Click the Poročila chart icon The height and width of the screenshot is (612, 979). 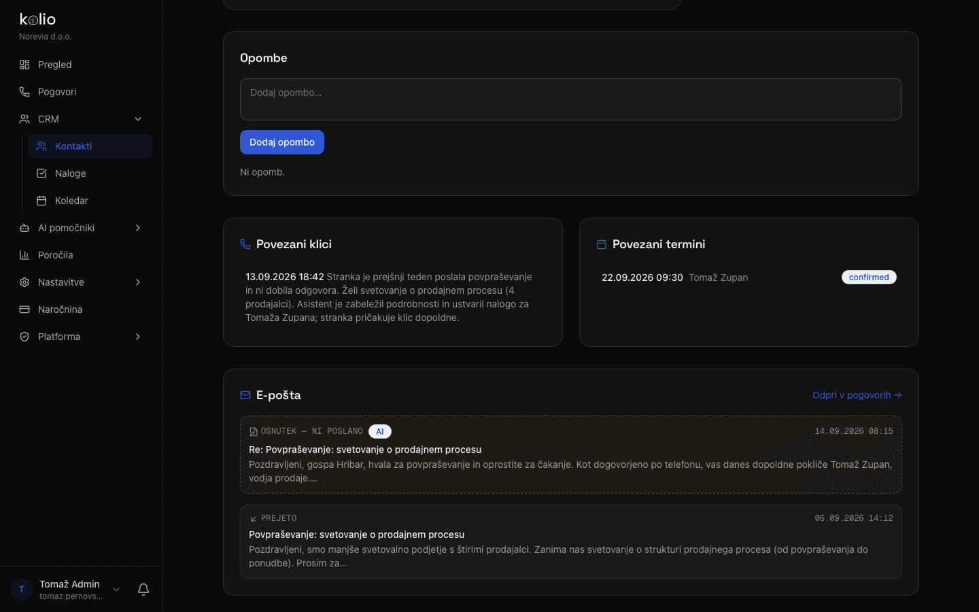pos(24,255)
